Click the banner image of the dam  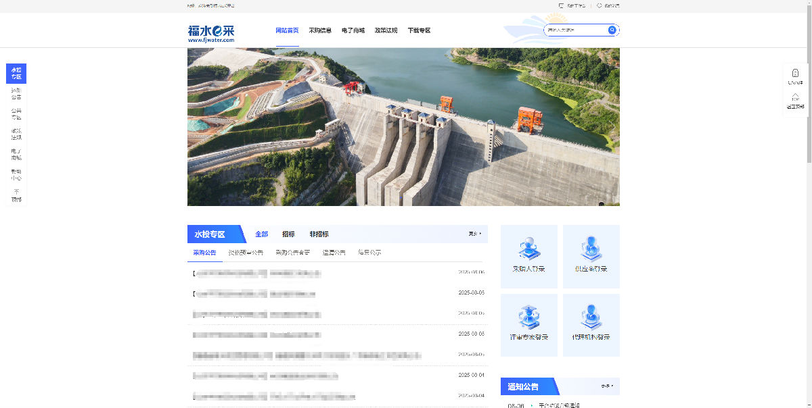(403, 128)
